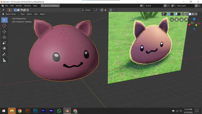The height and width of the screenshot is (114, 202).
Task: Expand the shading options arrow
Action: [199, 14]
